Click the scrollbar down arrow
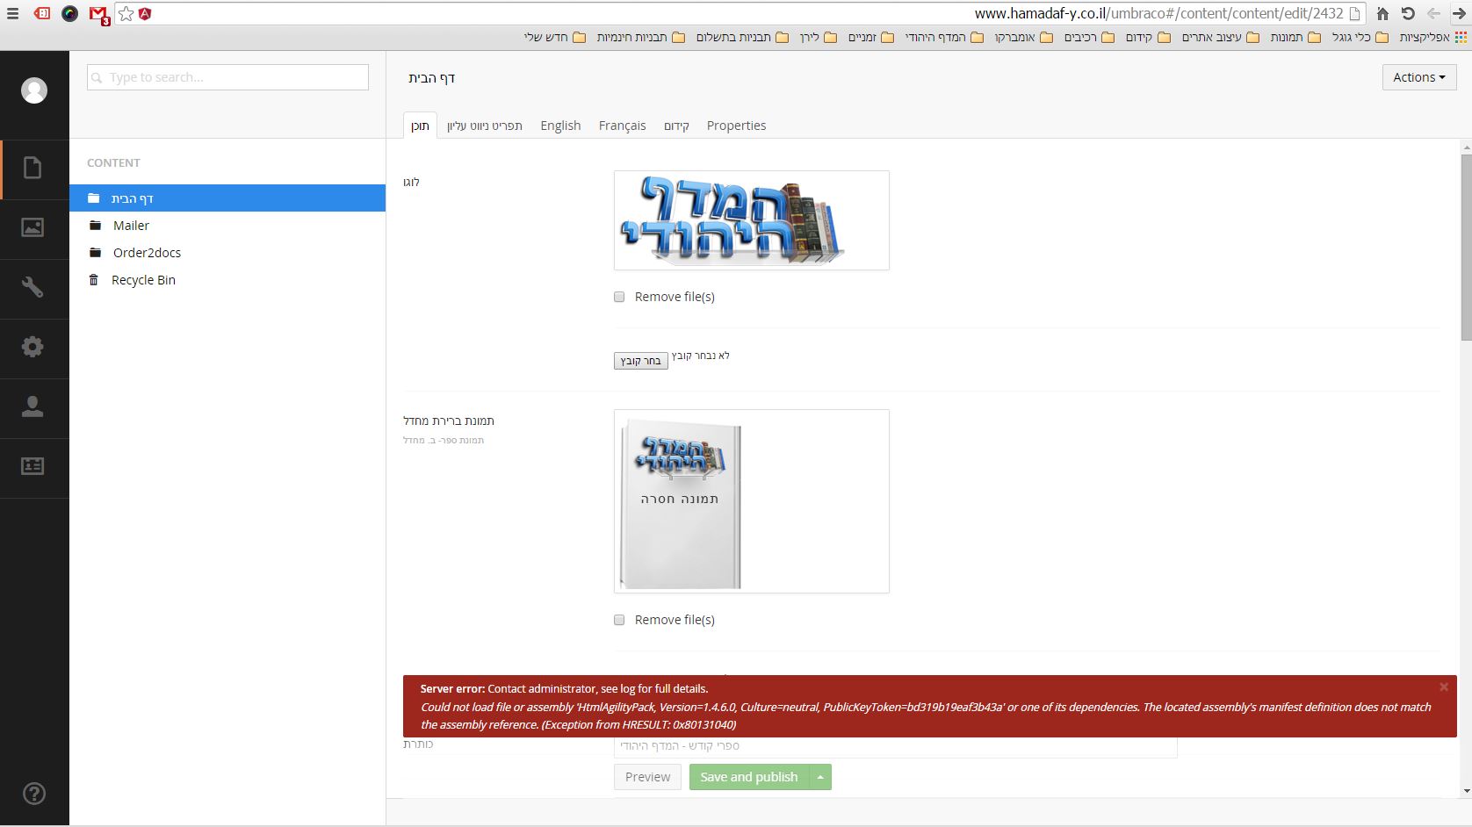The image size is (1472, 827). pyautogui.click(x=1466, y=791)
